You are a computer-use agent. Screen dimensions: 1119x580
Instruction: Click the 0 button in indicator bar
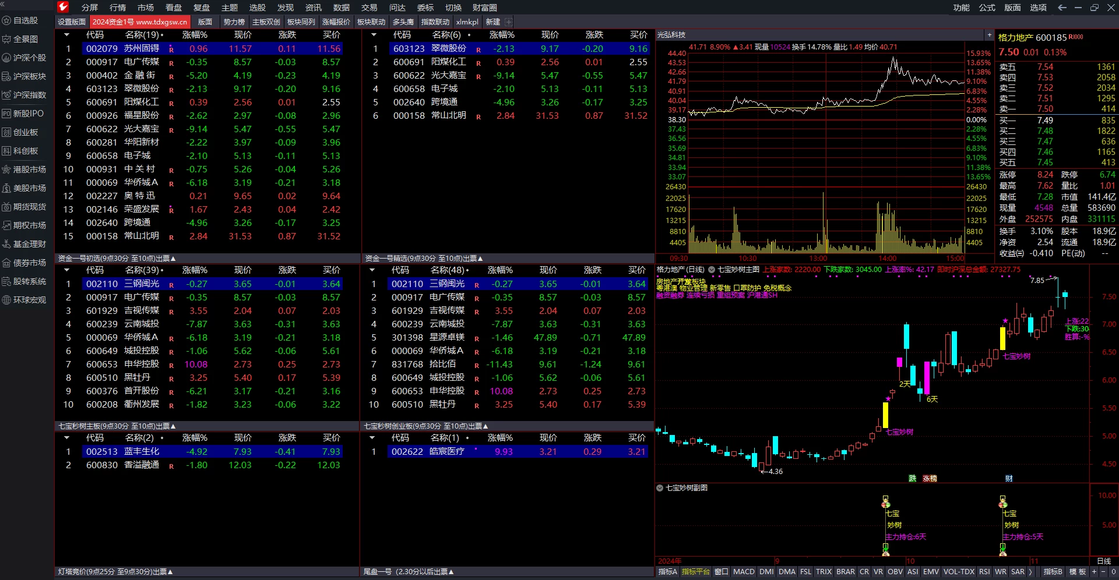1113,572
